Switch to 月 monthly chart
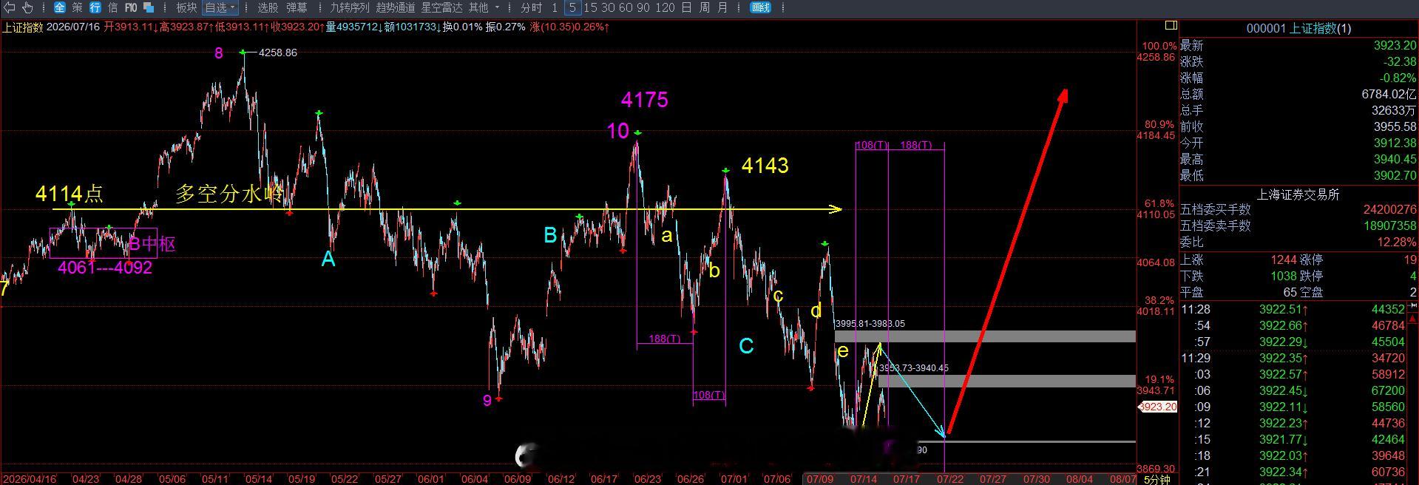Viewport: 1419px width, 485px height. coord(722,7)
